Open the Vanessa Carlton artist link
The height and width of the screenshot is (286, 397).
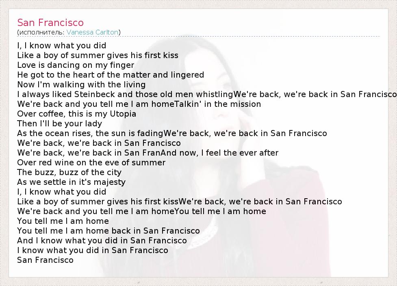[92, 32]
